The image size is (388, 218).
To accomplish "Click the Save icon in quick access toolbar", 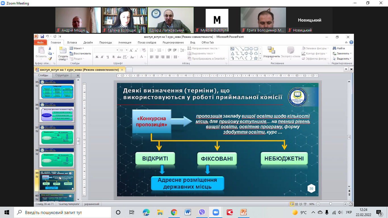I will point(42,37).
